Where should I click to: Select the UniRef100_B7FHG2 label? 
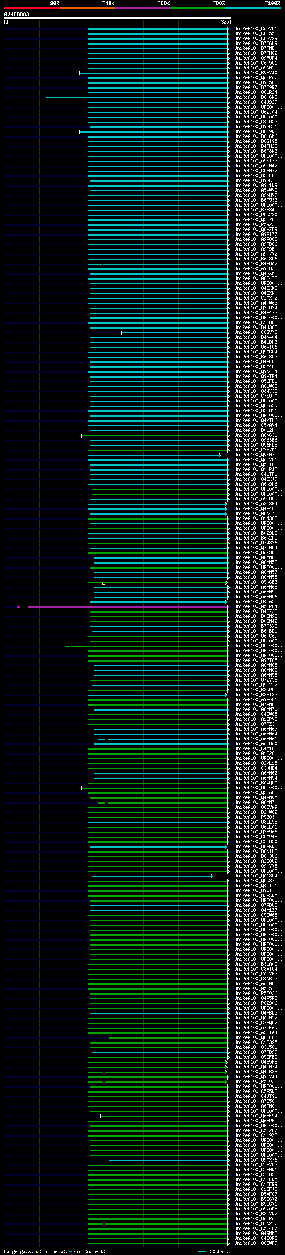click(x=255, y=53)
